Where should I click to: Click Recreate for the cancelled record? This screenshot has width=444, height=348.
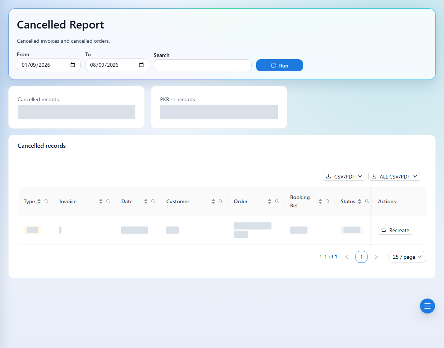pyautogui.click(x=395, y=230)
